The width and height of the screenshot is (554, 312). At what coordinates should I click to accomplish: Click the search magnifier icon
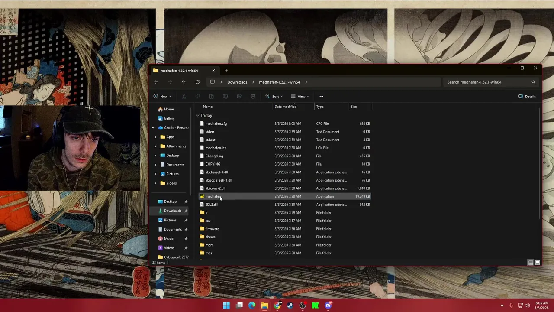(533, 82)
